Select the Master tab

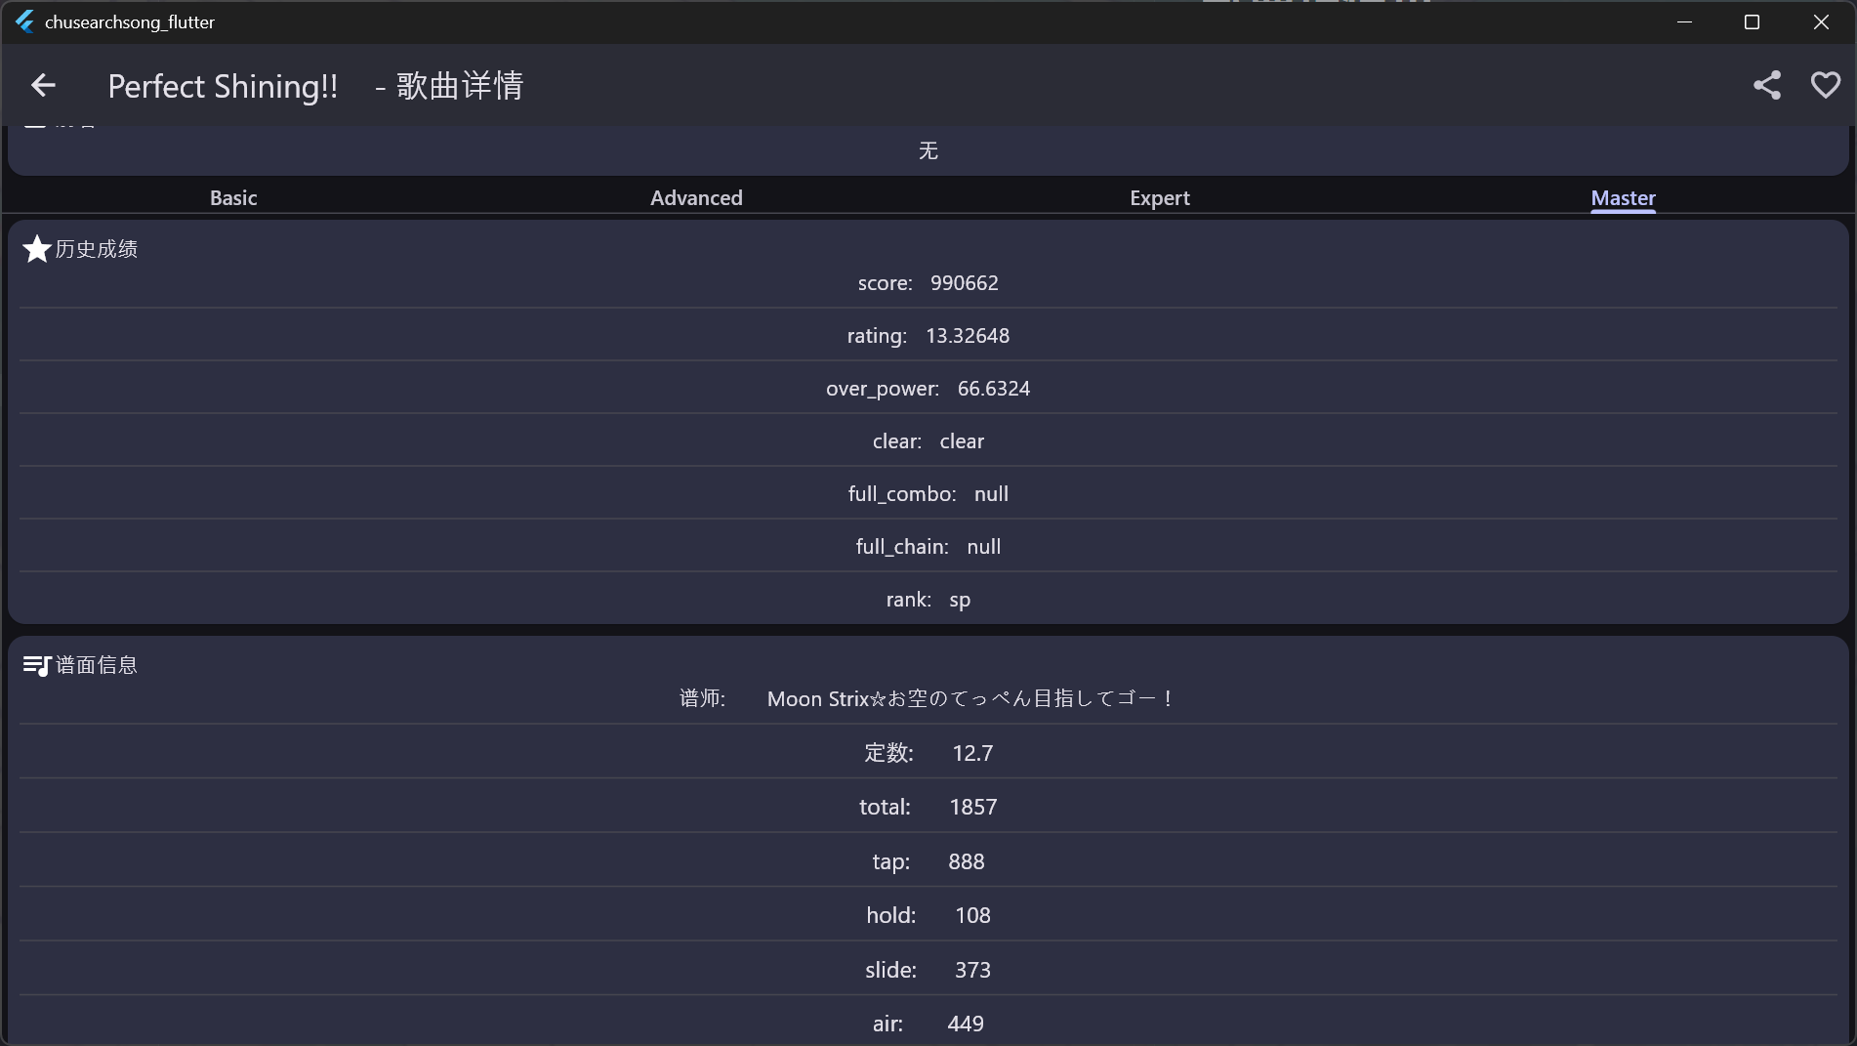(1623, 197)
